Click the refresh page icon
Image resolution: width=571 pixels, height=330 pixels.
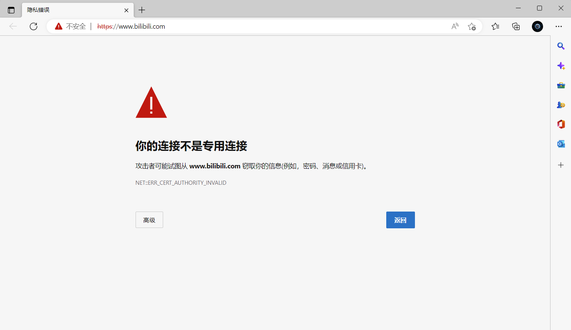(x=34, y=26)
